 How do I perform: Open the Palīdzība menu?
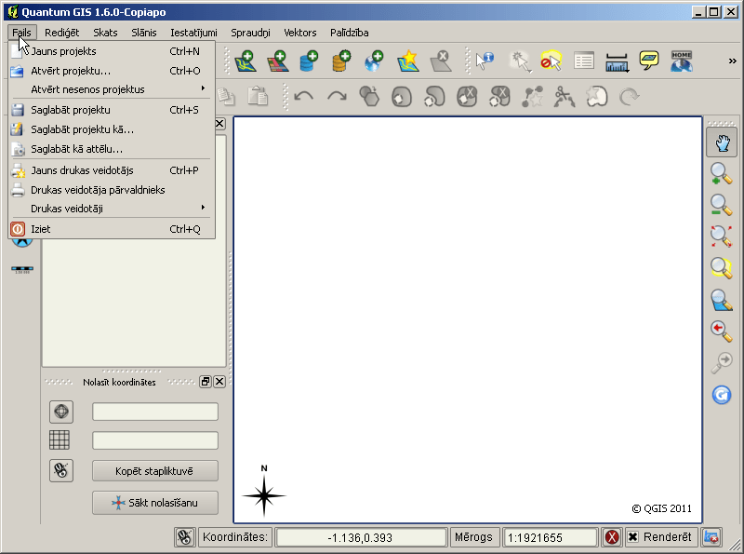click(350, 33)
